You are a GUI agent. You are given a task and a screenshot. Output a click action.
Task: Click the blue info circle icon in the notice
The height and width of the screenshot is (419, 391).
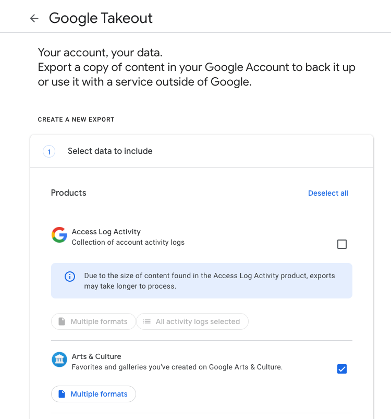point(70,277)
